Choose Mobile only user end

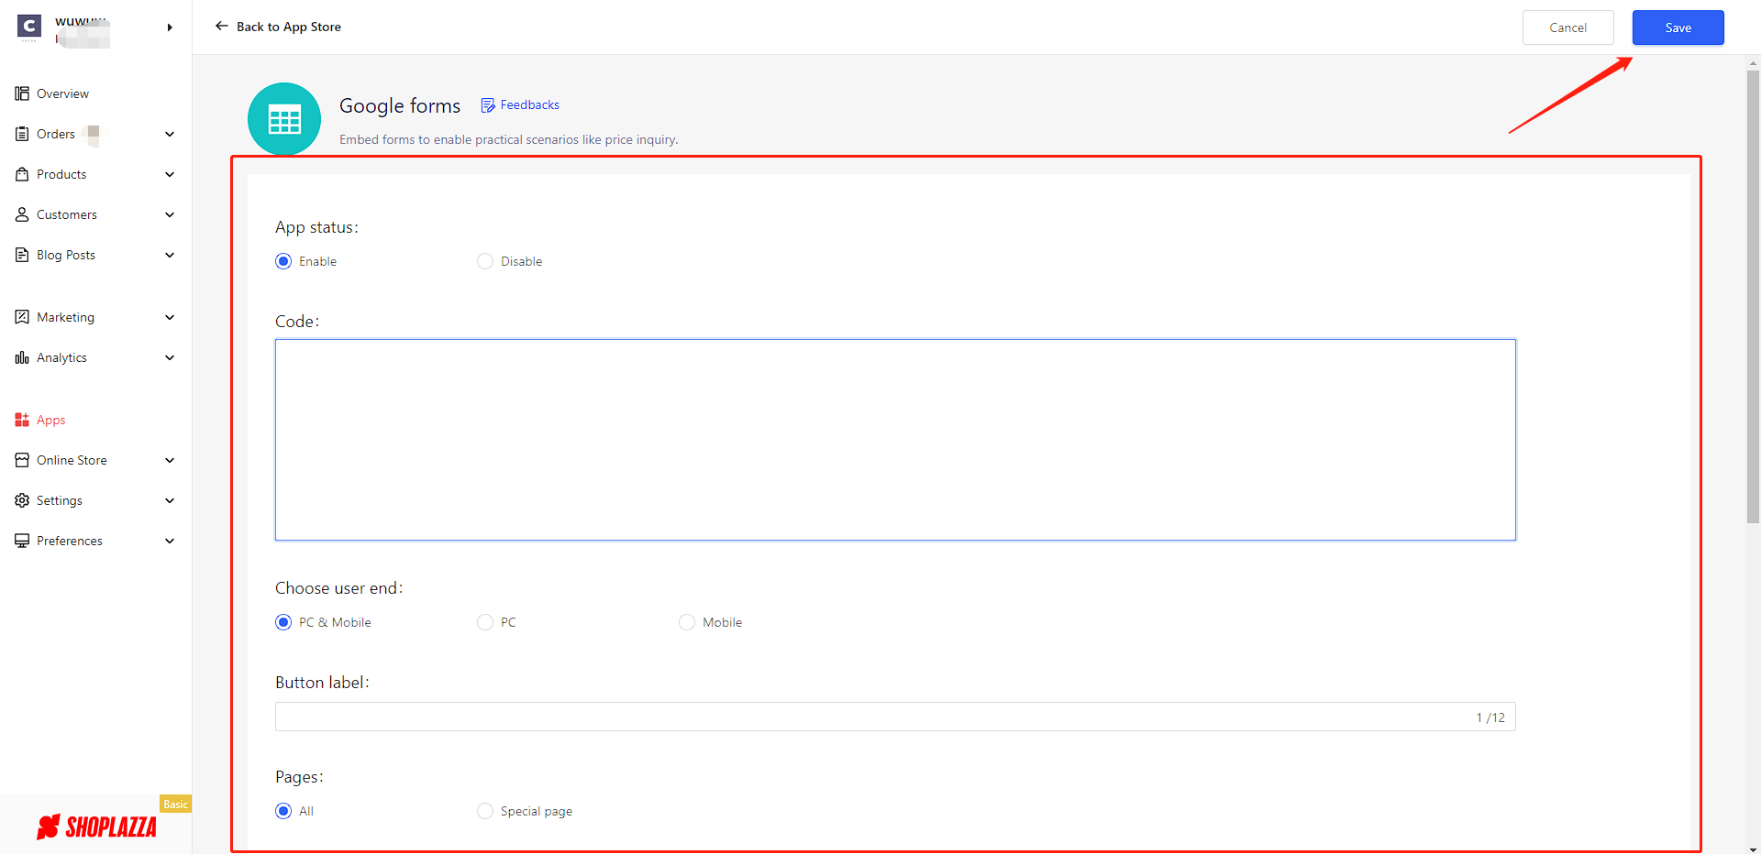687,622
